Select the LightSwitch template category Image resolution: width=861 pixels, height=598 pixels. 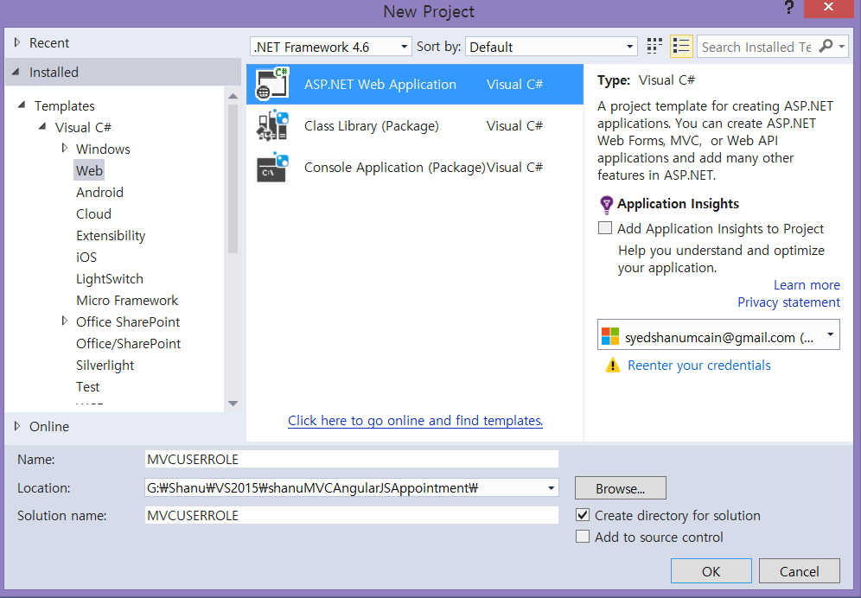[109, 278]
